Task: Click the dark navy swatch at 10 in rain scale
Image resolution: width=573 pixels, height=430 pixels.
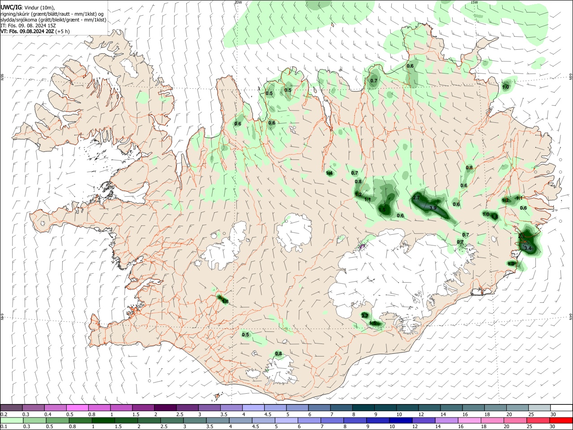Action: point(400,421)
